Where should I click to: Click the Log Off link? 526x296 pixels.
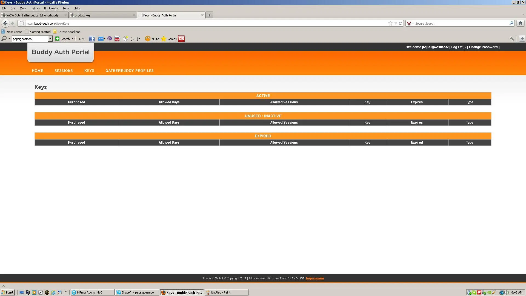(x=457, y=47)
